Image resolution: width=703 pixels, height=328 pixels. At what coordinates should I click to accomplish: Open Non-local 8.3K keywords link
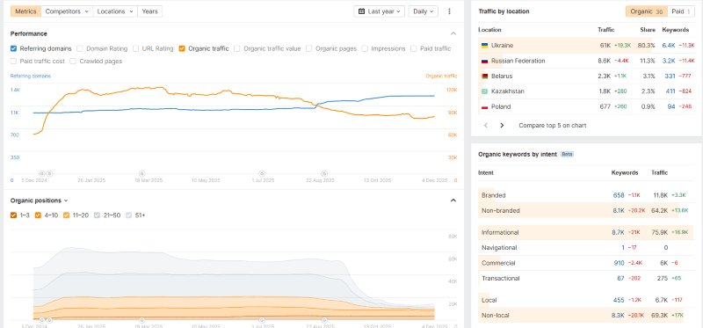point(618,316)
